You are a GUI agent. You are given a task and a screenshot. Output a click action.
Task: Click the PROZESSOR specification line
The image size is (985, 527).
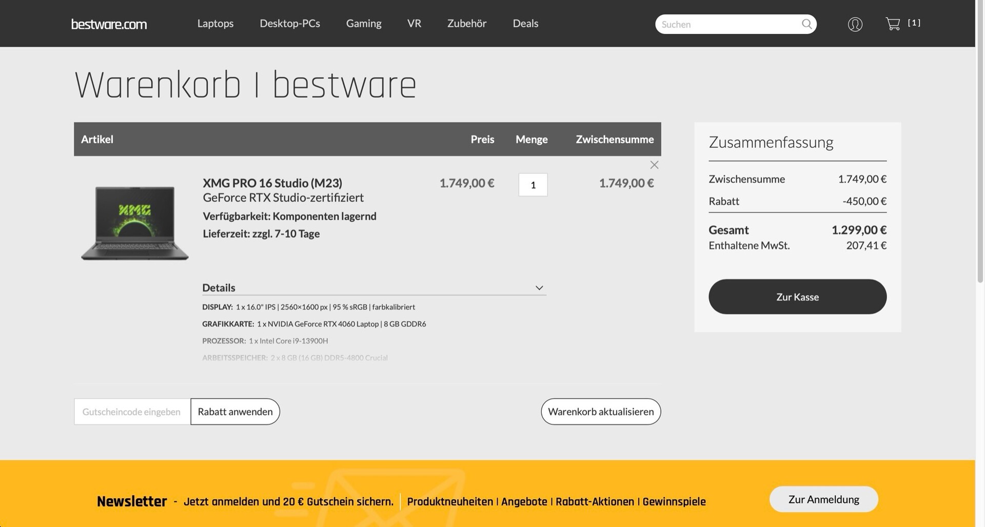(265, 341)
